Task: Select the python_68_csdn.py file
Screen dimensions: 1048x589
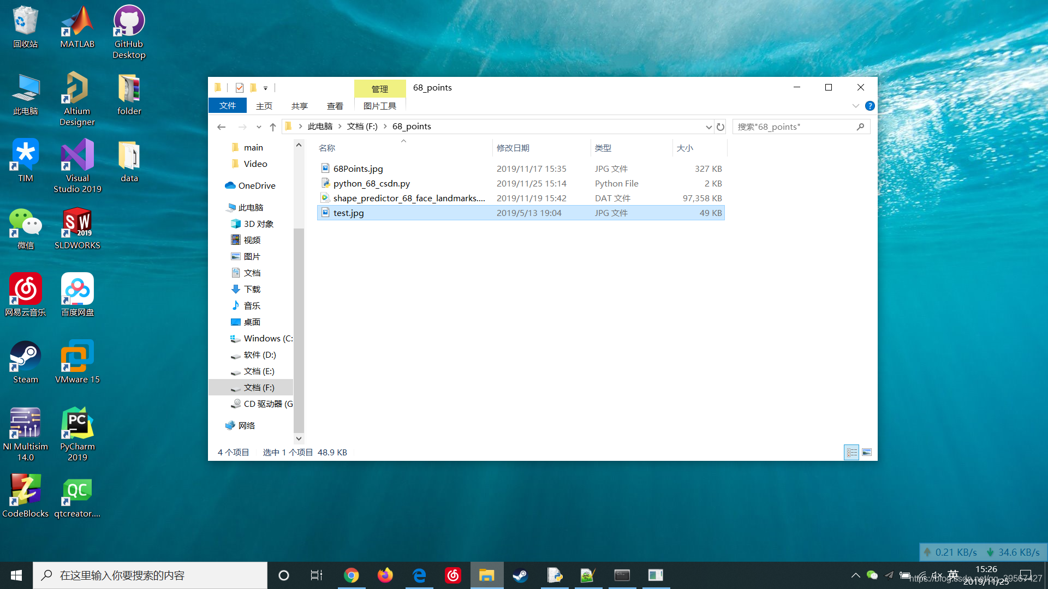Action: [371, 184]
